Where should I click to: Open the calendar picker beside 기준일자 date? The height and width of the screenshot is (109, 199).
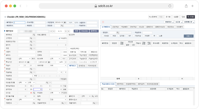65,22
